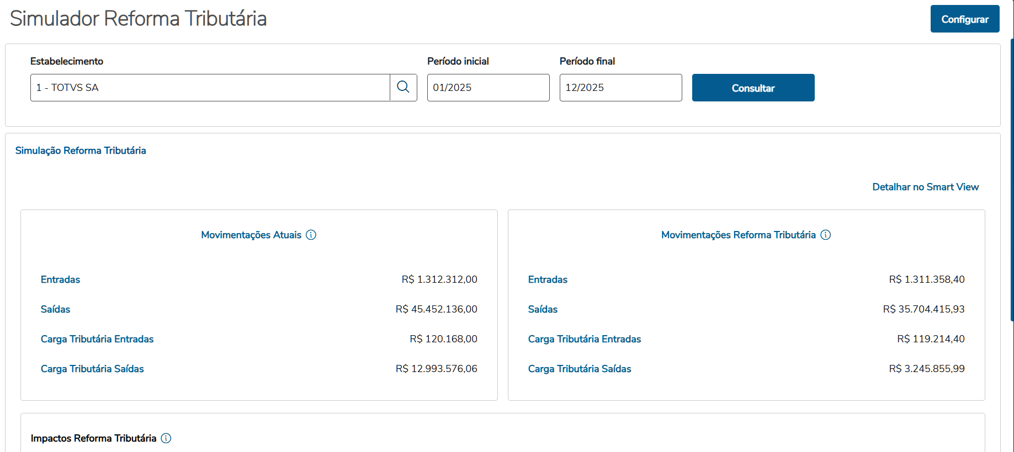Click the Movimentações Reforma Tributária title
The image size is (1014, 452).
tap(739, 235)
